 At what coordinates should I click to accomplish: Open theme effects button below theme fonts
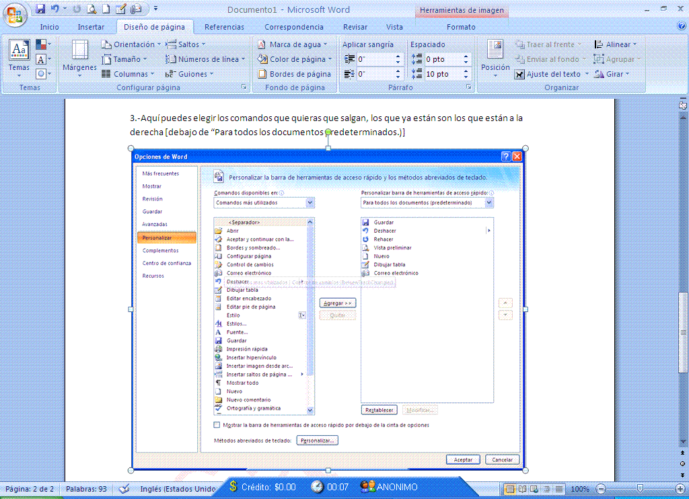tap(43, 73)
